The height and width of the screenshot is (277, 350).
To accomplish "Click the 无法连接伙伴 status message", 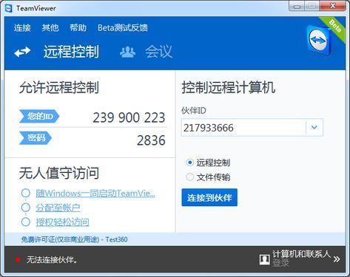I will (x=52, y=259).
